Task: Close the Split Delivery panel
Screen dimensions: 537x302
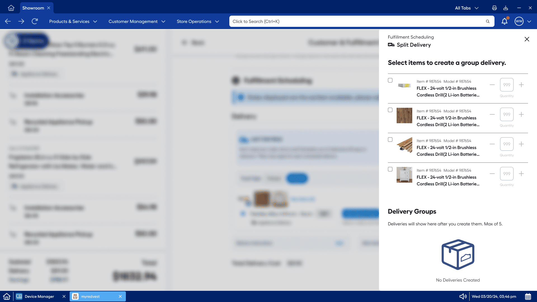Action: click(527, 39)
